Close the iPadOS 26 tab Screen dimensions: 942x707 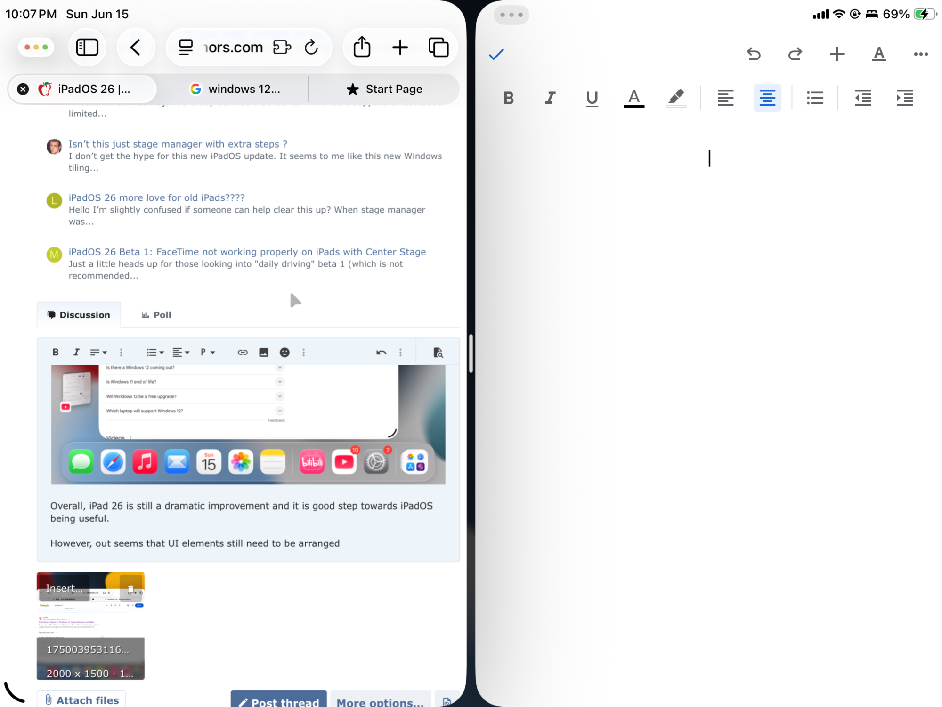click(x=23, y=89)
